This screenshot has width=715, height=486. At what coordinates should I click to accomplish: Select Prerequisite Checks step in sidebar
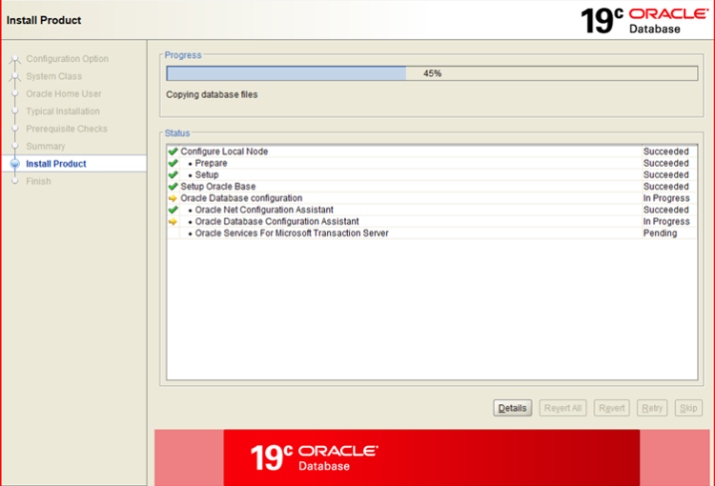point(67,129)
